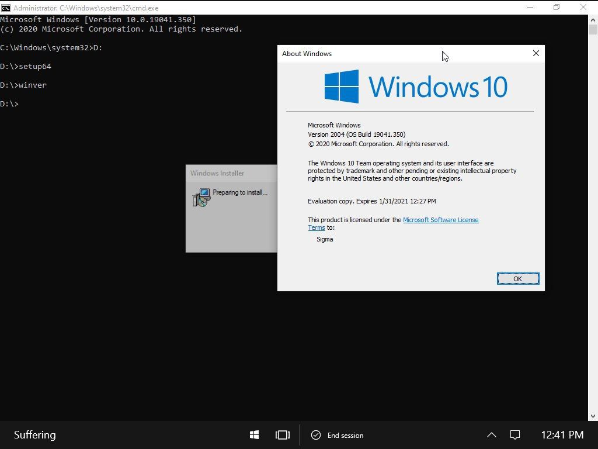
Task: Click licensee name Sigma
Action: coord(325,239)
